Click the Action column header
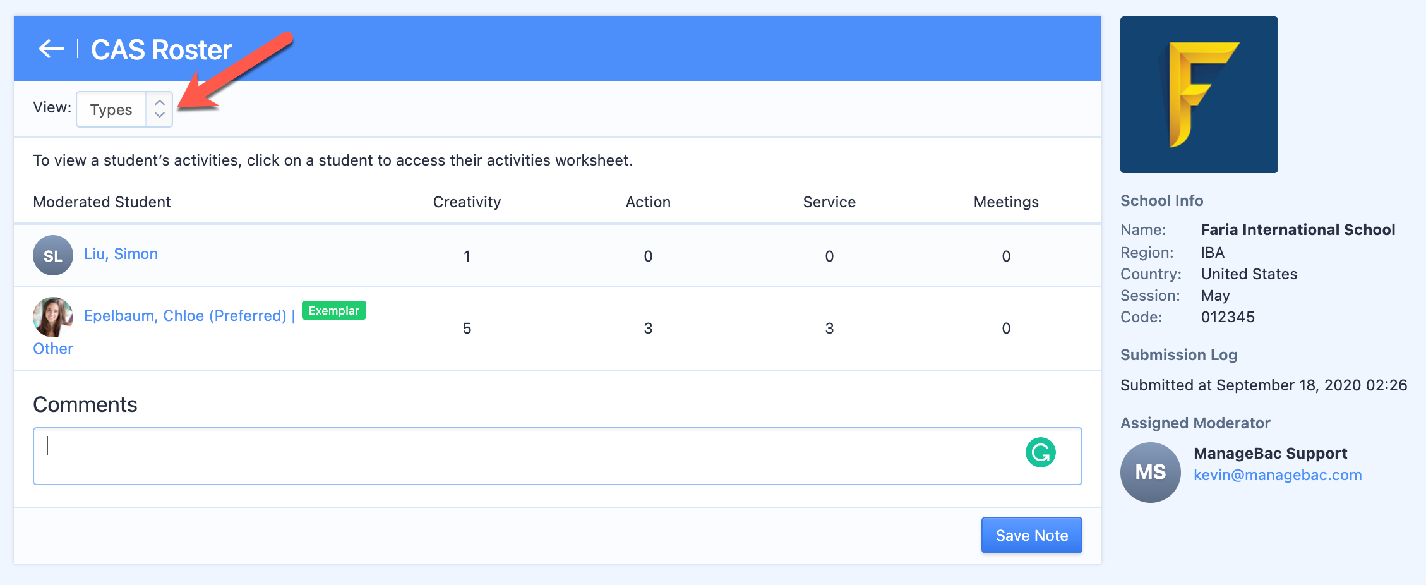 pyautogui.click(x=648, y=202)
